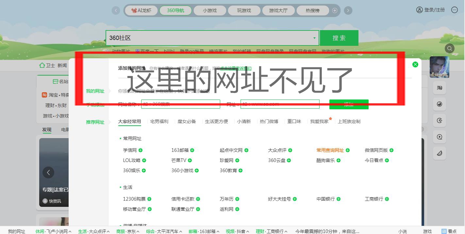The height and width of the screenshot is (234, 465).
Task: Open the 珍爱网 link
Action: [x=226, y=160]
